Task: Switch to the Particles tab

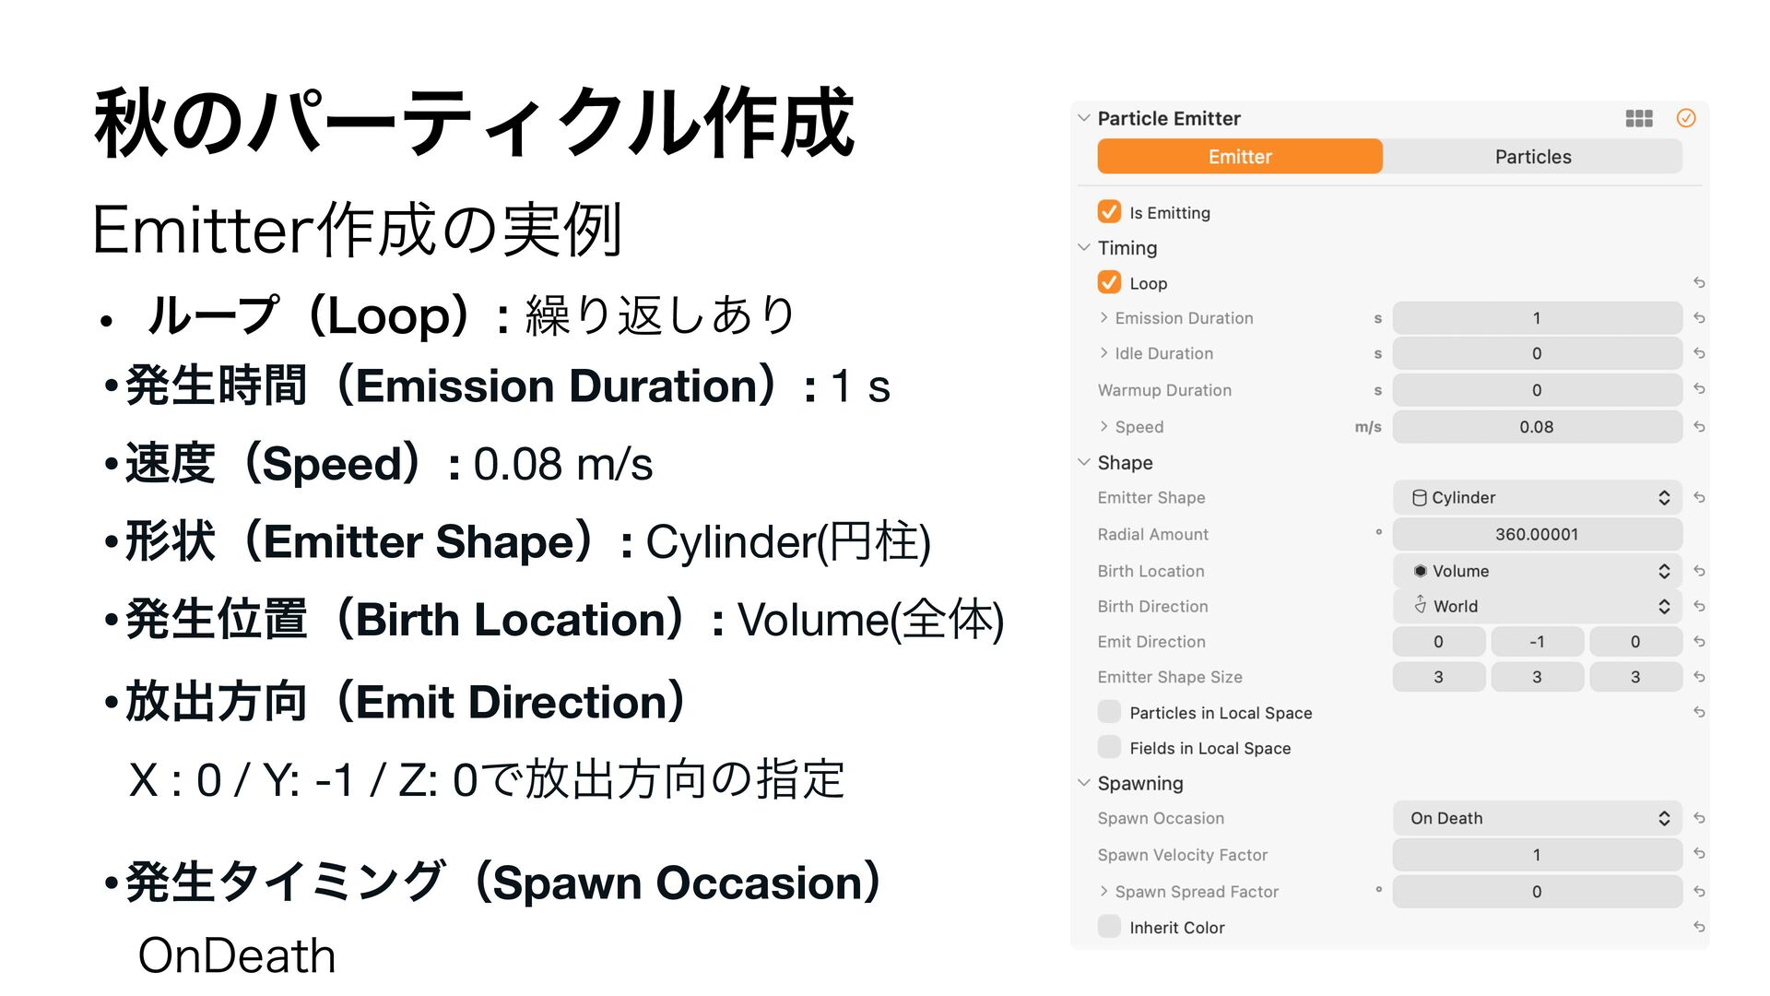Action: (x=1532, y=157)
